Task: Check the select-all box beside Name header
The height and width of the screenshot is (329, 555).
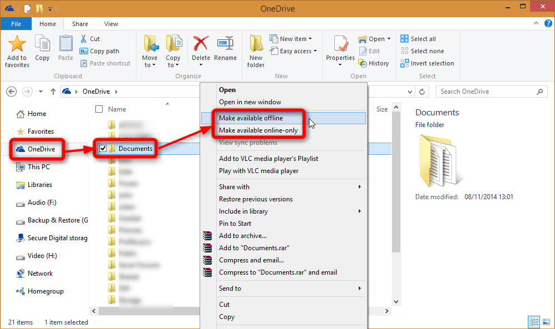Action: [98, 109]
